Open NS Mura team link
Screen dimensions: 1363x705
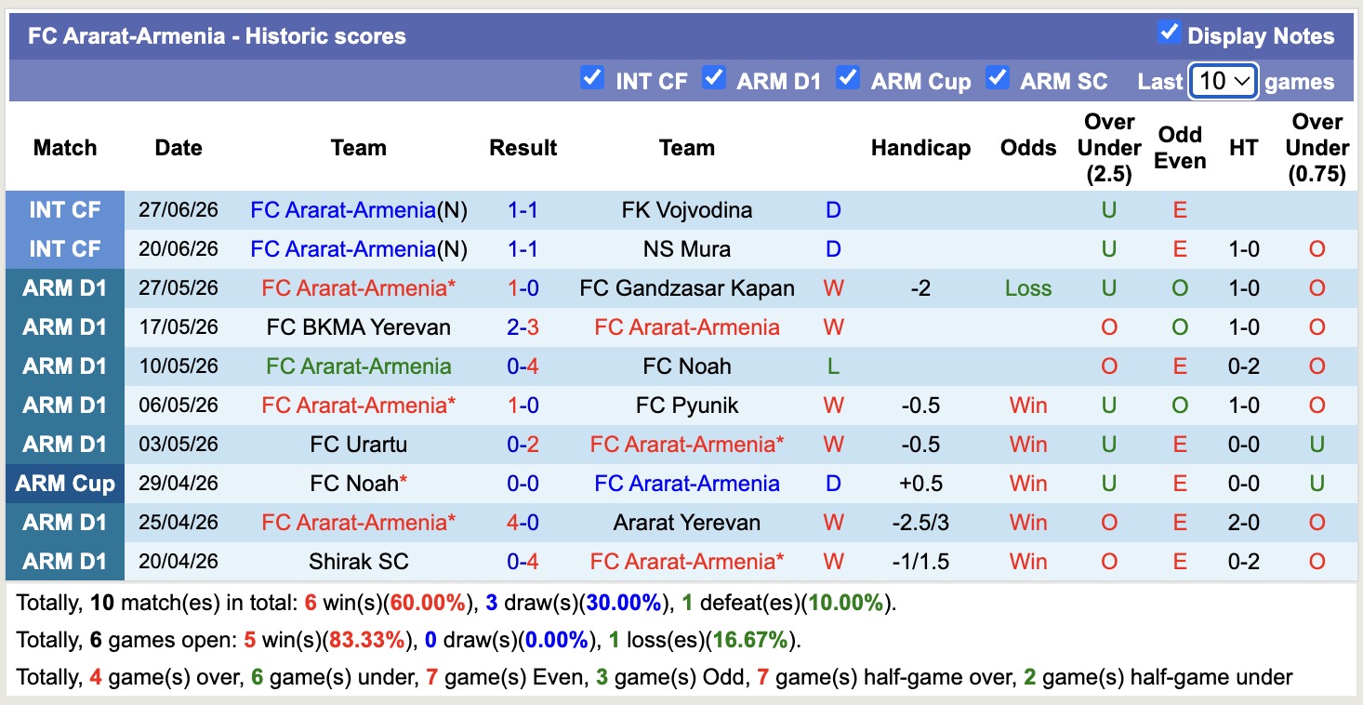tap(687, 249)
